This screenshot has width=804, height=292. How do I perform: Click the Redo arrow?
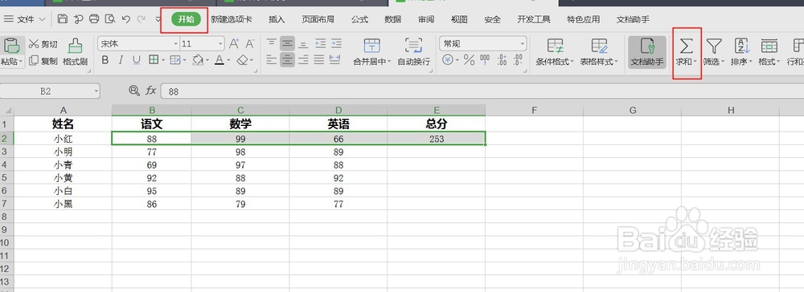[142, 19]
